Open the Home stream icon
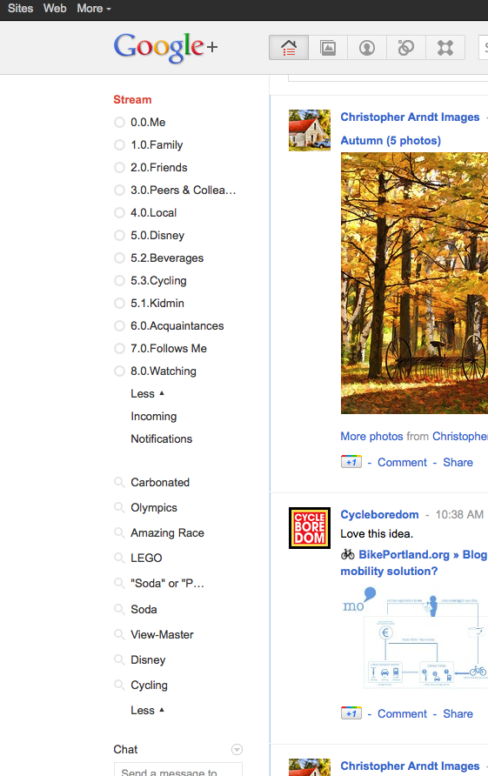Screen dimensions: 488x776 point(289,48)
